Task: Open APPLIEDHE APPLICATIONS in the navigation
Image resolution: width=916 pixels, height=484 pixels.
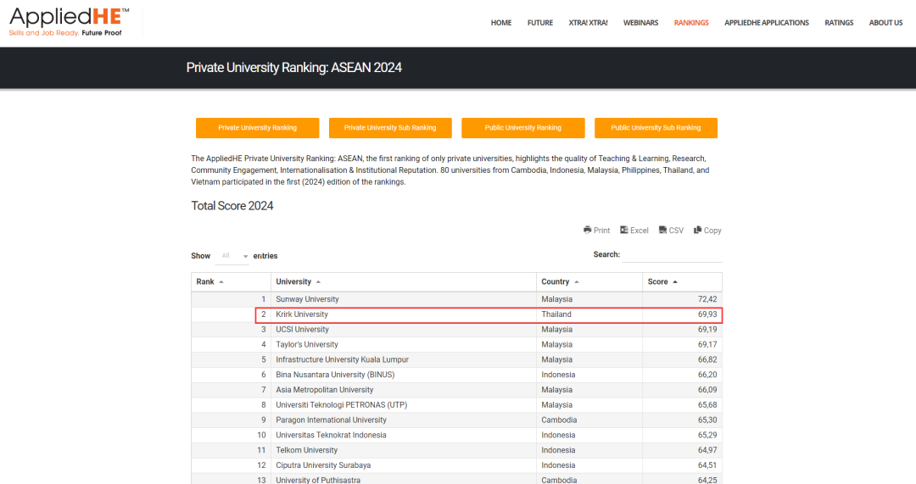Action: click(x=767, y=23)
